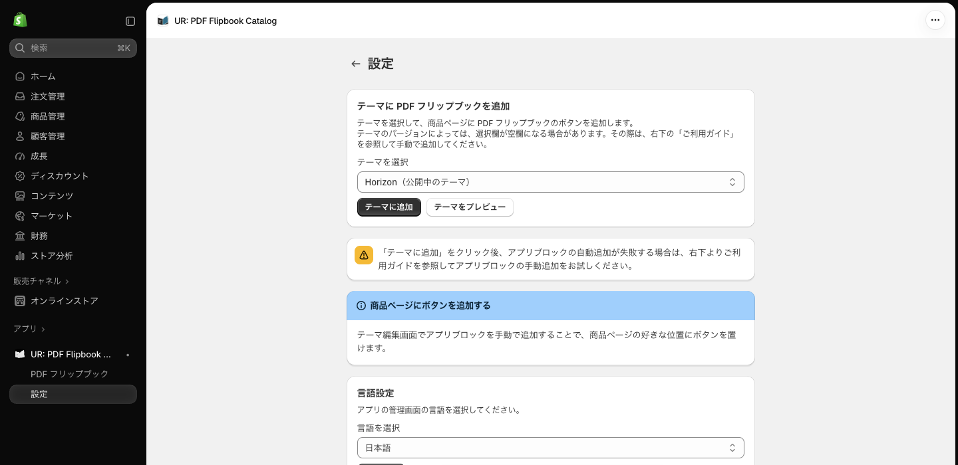The width and height of the screenshot is (958, 465).
Task: Click the ストア分析 bar chart icon
Action: (x=20, y=256)
